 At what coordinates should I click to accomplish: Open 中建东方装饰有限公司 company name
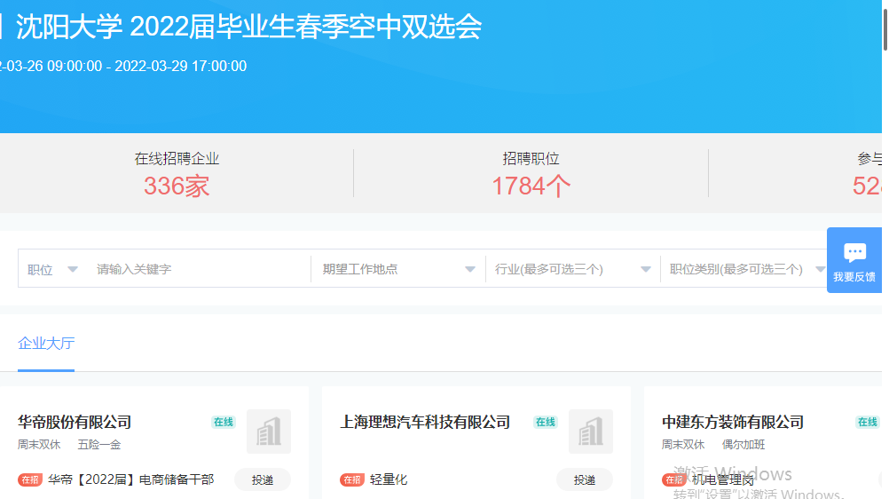733,423
